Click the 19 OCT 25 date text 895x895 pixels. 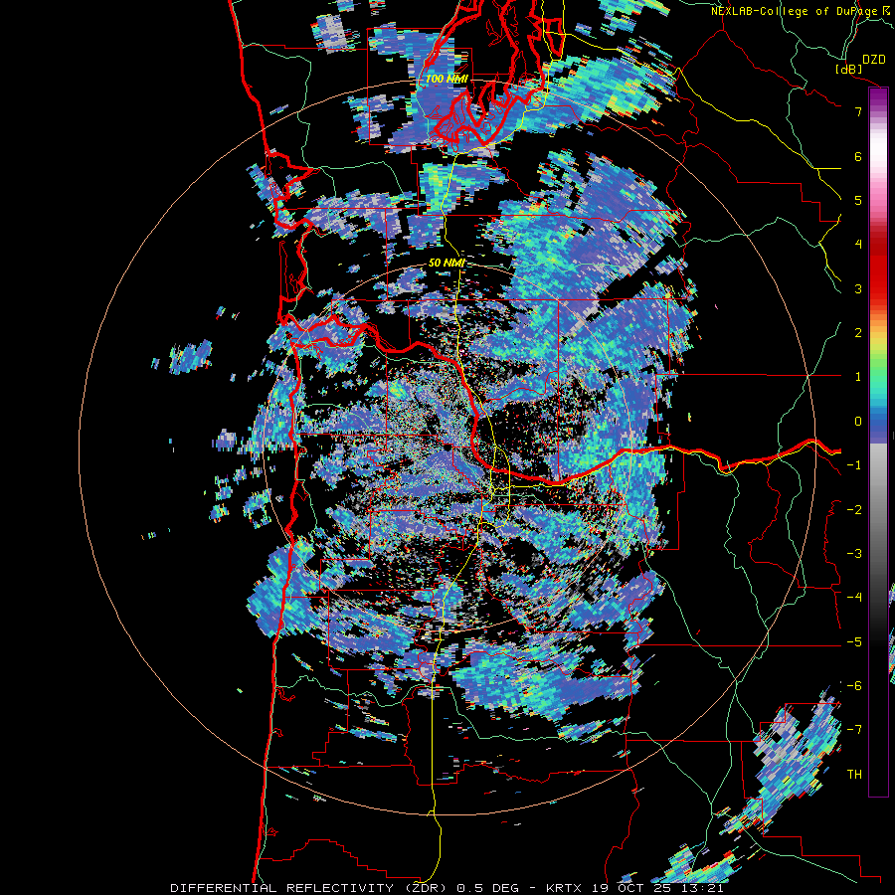pyautogui.click(x=631, y=888)
